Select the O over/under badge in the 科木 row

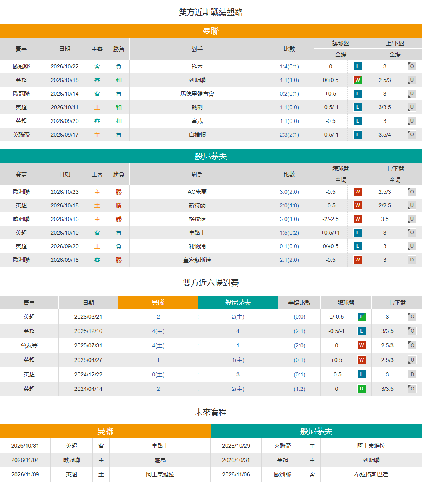click(412, 66)
